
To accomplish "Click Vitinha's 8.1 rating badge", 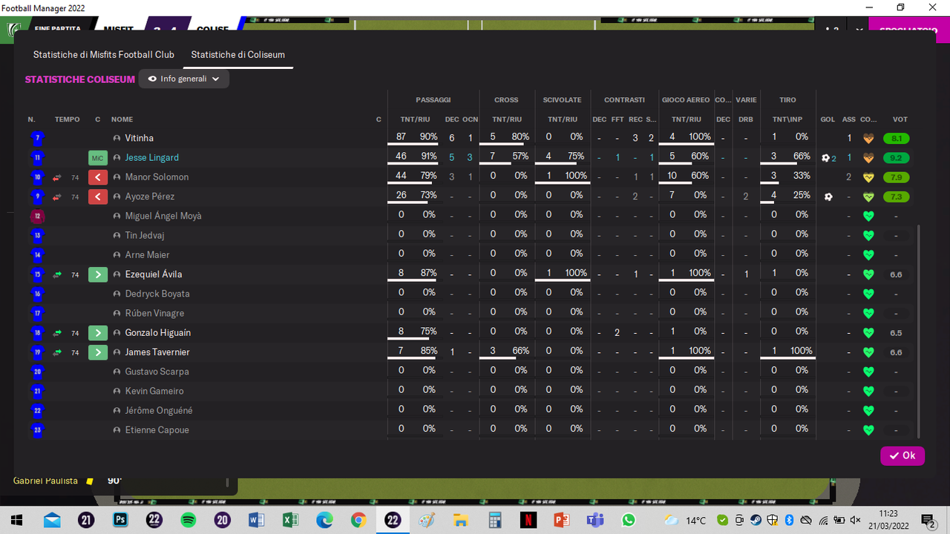I will click(x=897, y=138).
